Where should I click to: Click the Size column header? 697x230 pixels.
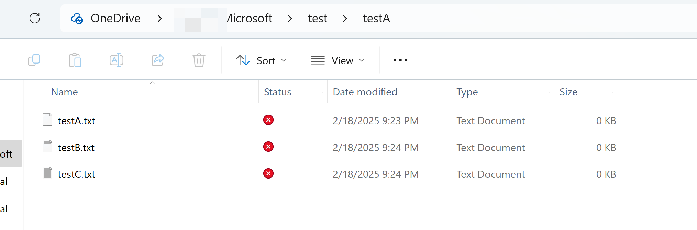click(568, 92)
